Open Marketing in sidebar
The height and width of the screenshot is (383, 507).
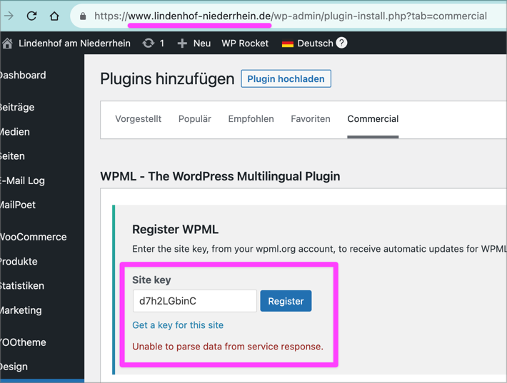[21, 310]
